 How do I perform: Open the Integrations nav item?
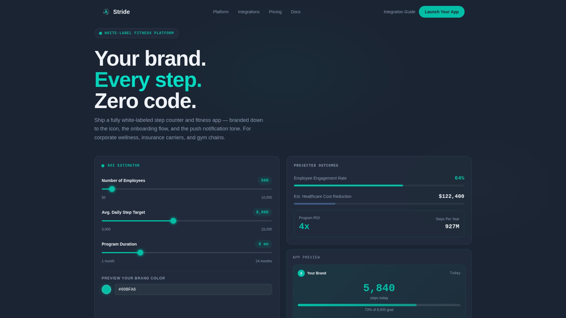[x=249, y=12]
